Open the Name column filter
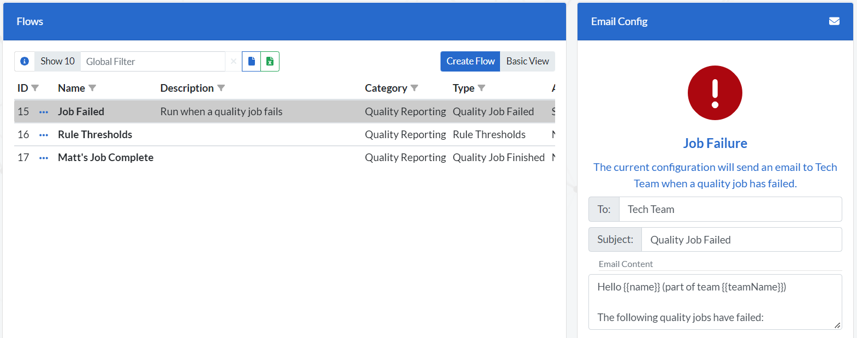This screenshot has height=338, width=857. (x=92, y=88)
